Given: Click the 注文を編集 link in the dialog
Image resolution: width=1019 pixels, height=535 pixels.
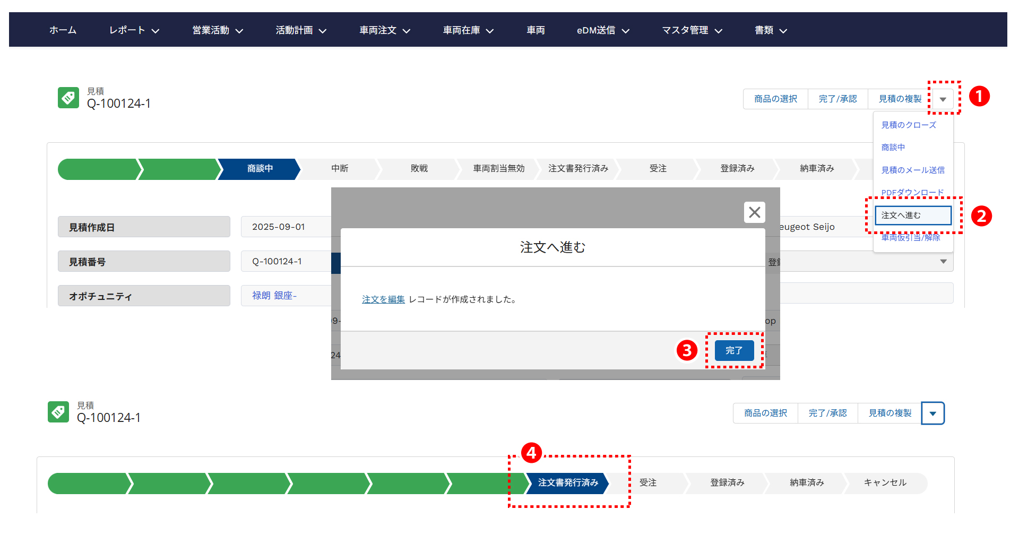Looking at the screenshot, I should point(383,300).
